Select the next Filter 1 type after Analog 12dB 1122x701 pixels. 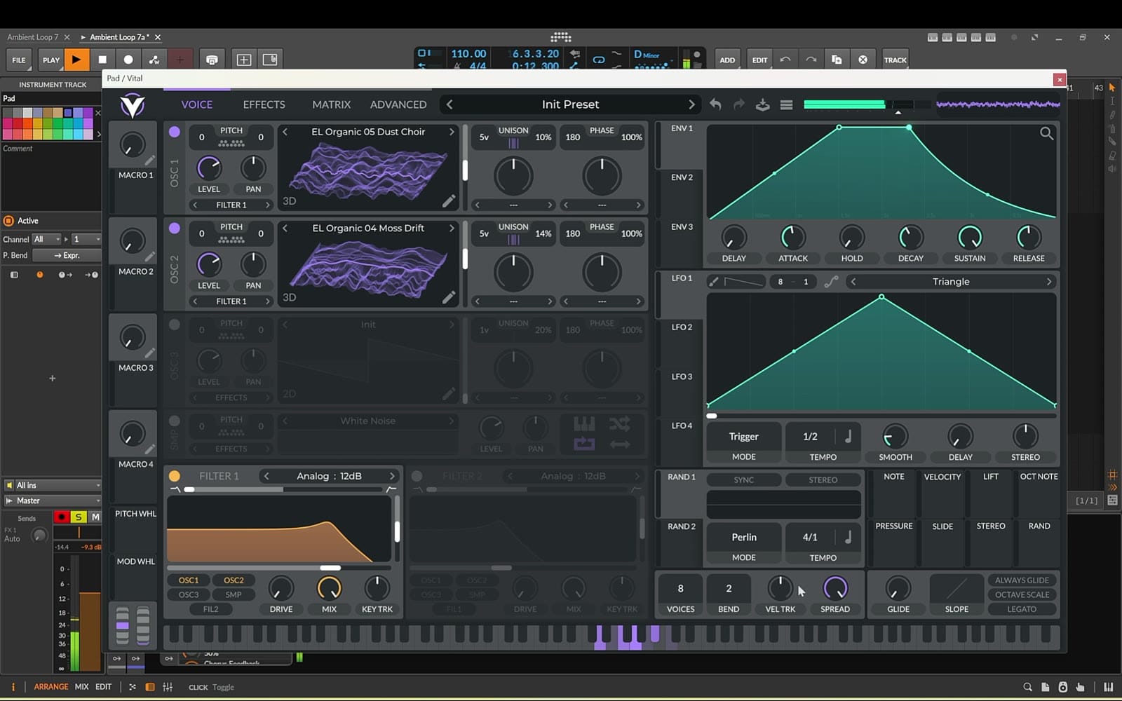tap(392, 476)
